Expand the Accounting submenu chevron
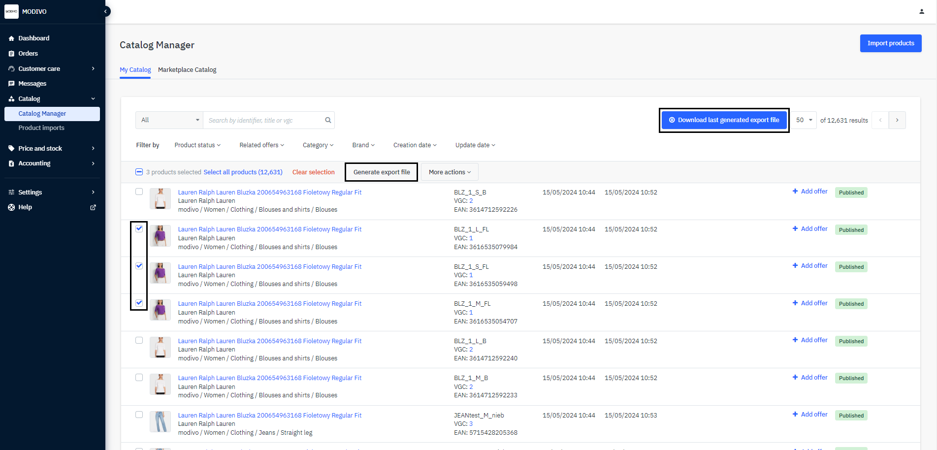This screenshot has width=937, height=450. click(93, 163)
